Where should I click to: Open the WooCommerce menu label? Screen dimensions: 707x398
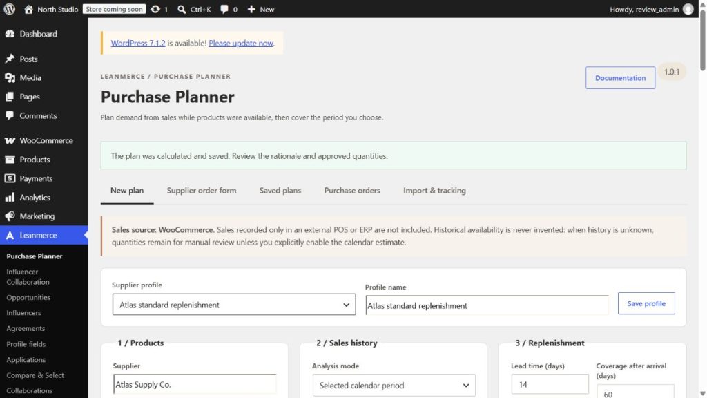46,140
